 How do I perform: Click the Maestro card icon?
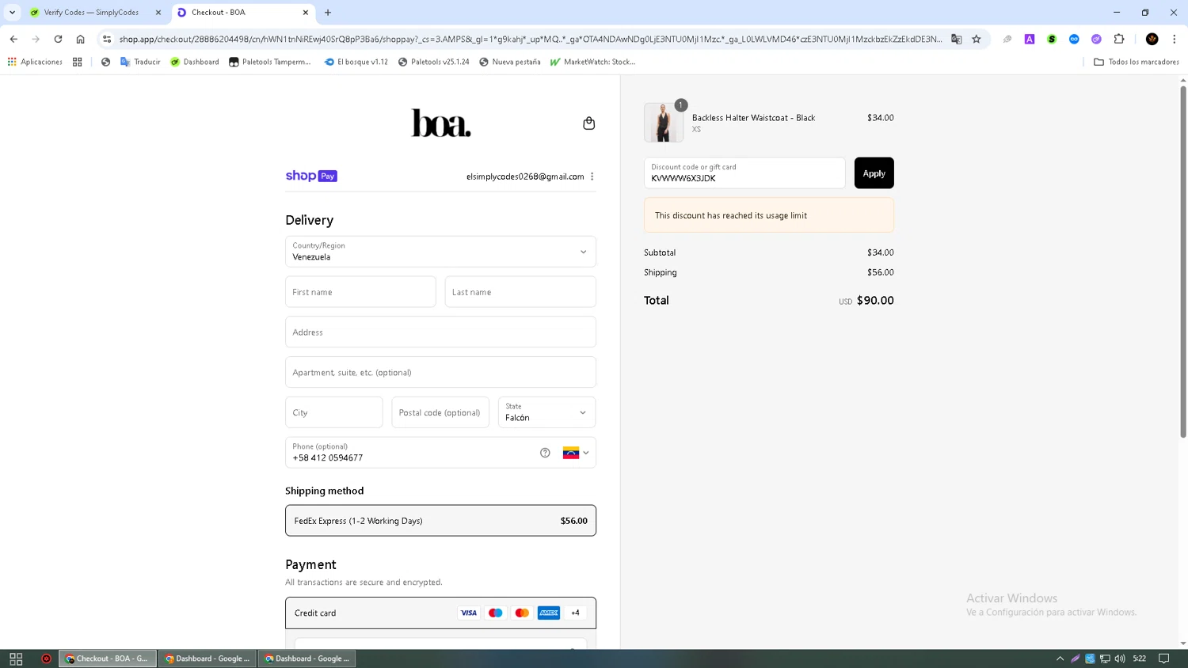[495, 613]
